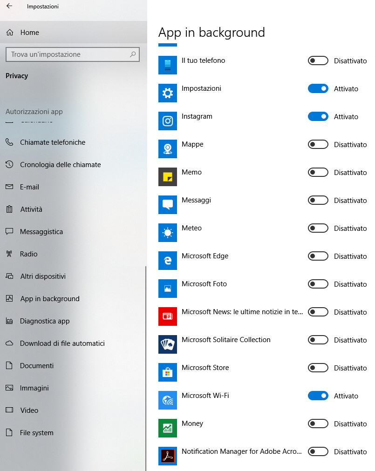Enable background for Il tuo telefono
The height and width of the screenshot is (471, 375).
click(x=318, y=61)
